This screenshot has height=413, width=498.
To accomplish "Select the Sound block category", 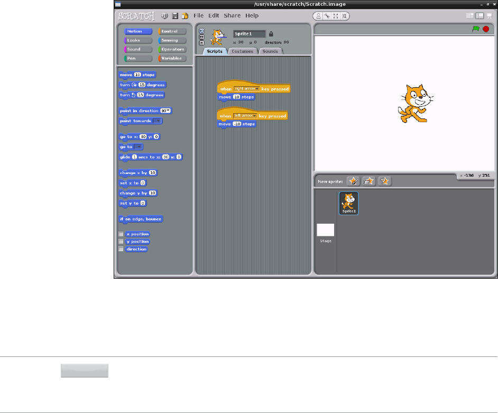I will coord(139,49).
